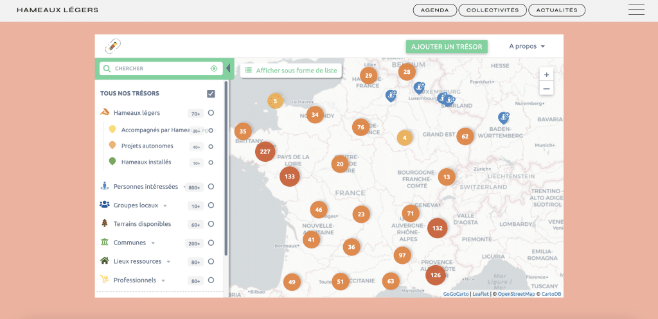Viewport: 658px width, 319px height.
Task: Open the yellow 4 marker cluster
Action: click(405, 137)
